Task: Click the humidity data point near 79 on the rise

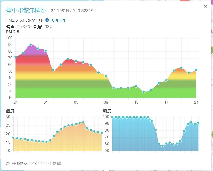Action: tap(184, 131)
